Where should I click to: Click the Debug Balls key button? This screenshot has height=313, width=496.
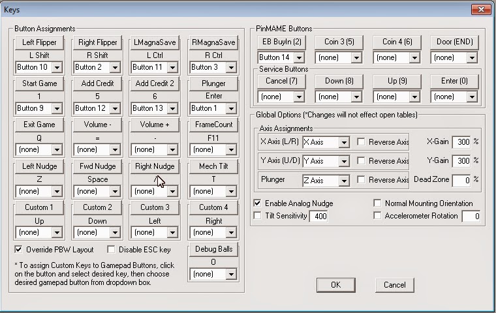[213, 249]
